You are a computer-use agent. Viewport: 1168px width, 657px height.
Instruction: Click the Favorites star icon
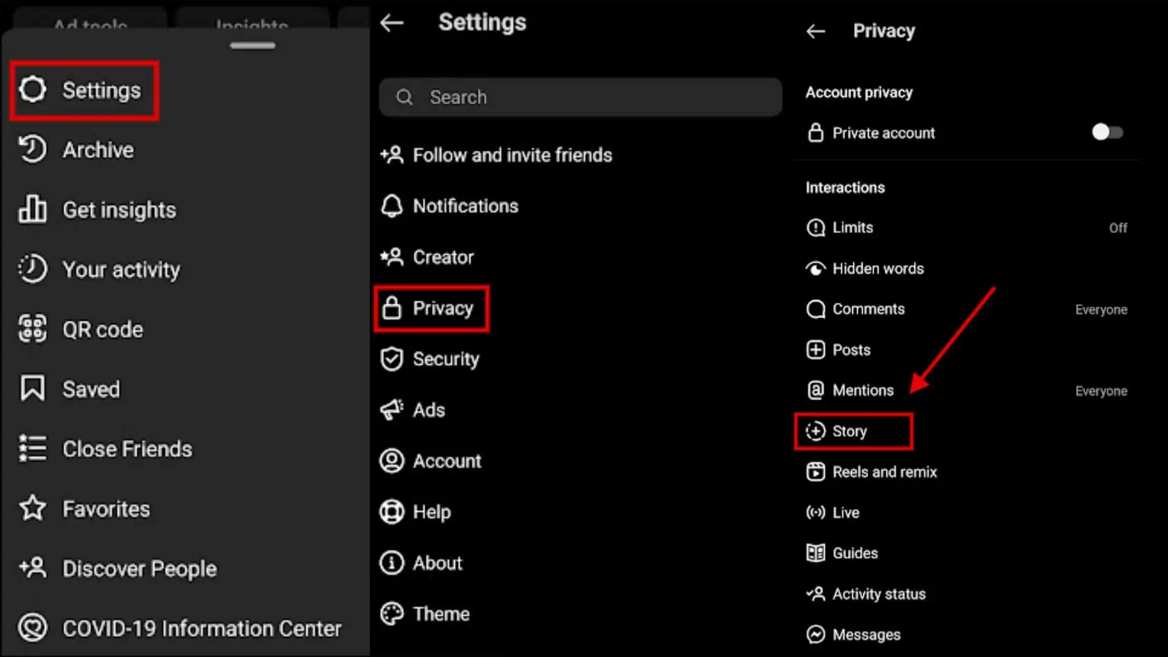click(33, 509)
